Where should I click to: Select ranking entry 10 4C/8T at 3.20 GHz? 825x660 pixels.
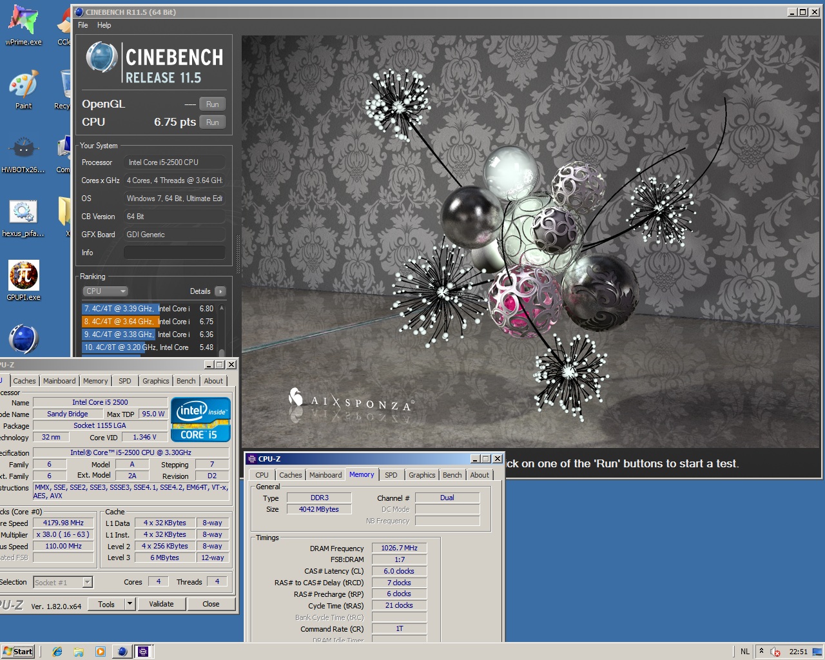[148, 347]
